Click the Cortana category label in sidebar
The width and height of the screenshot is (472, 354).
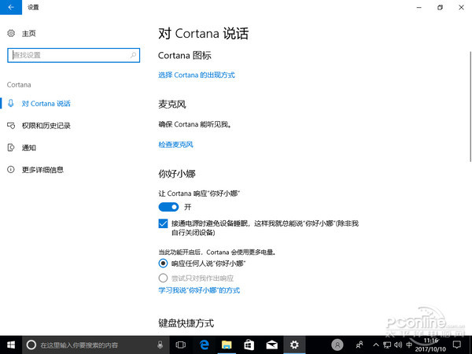(x=19, y=85)
